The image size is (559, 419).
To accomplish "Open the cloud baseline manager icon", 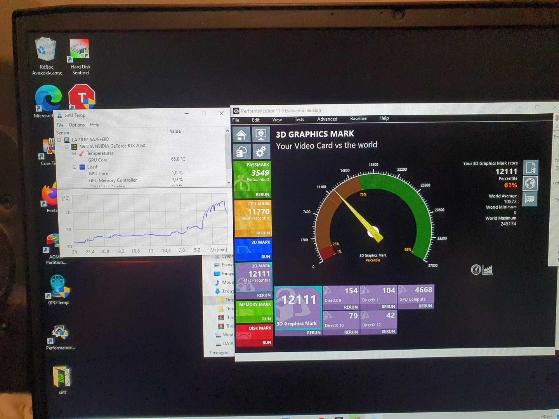I will pyautogui.click(x=241, y=151).
